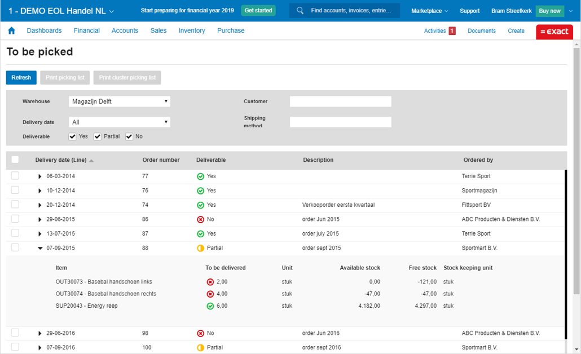Open the Activities notification badge
This screenshot has width=581, height=354.
452,31
